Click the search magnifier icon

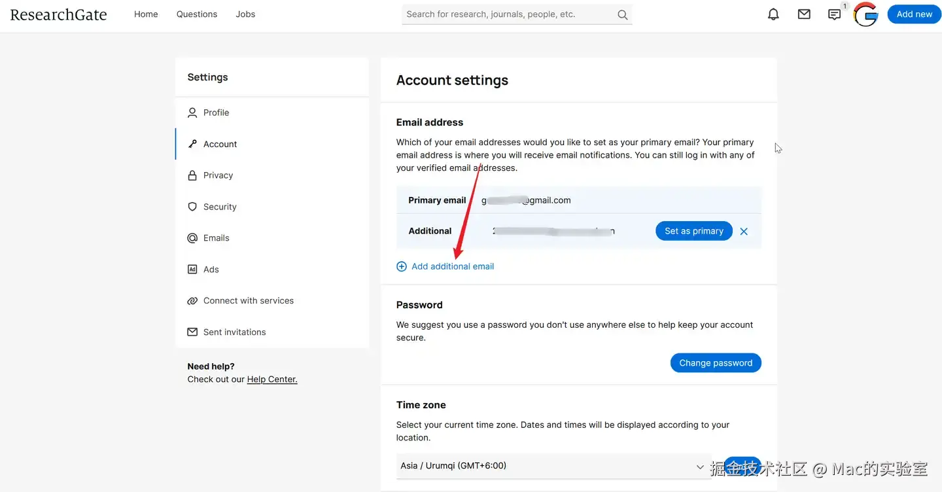(x=622, y=14)
